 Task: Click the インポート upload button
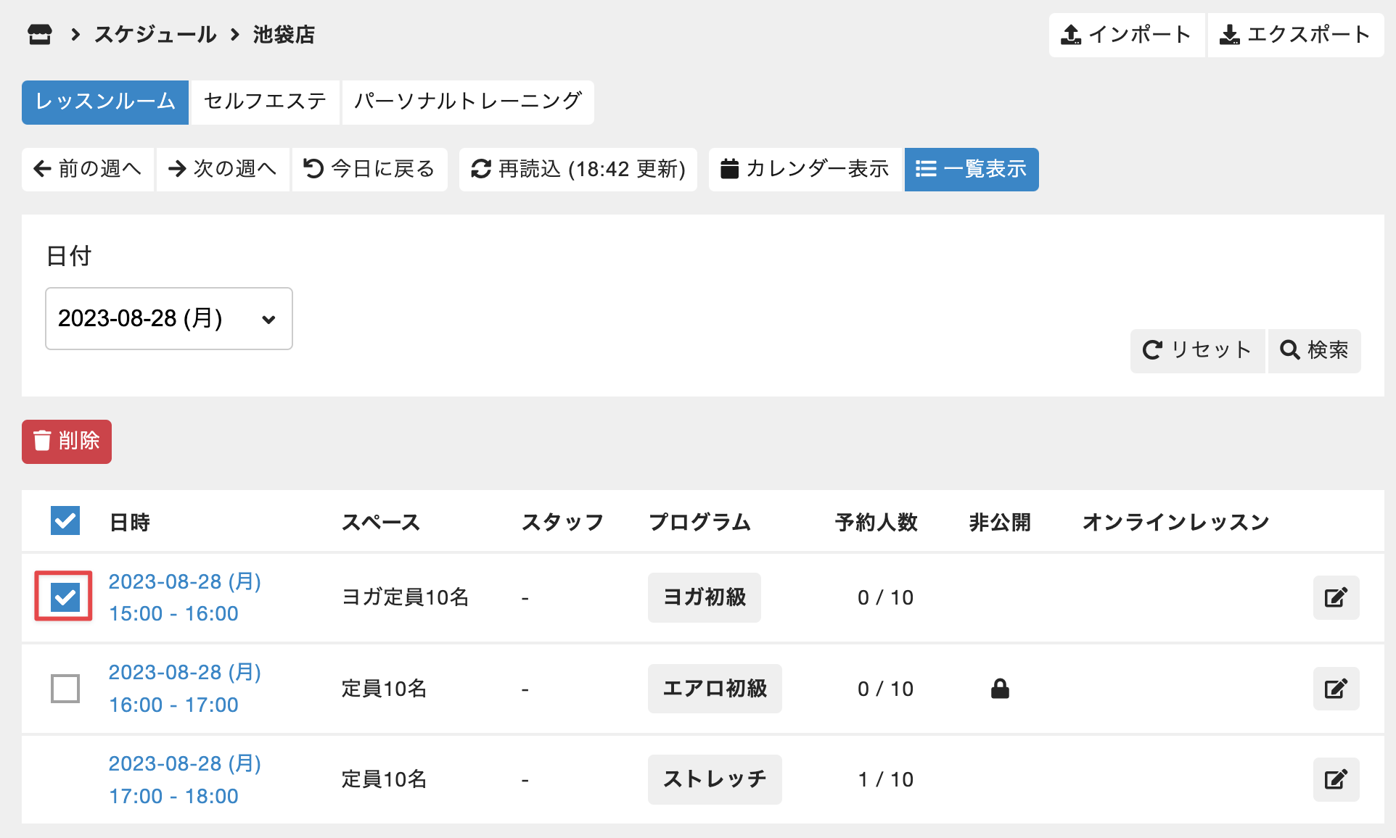(x=1126, y=34)
